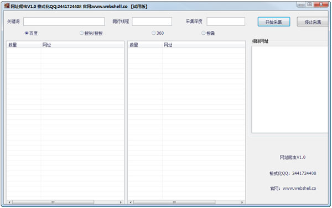This screenshot has width=332, height=208.
Task: Close the 网址爬虫 window
Action: 321,4
